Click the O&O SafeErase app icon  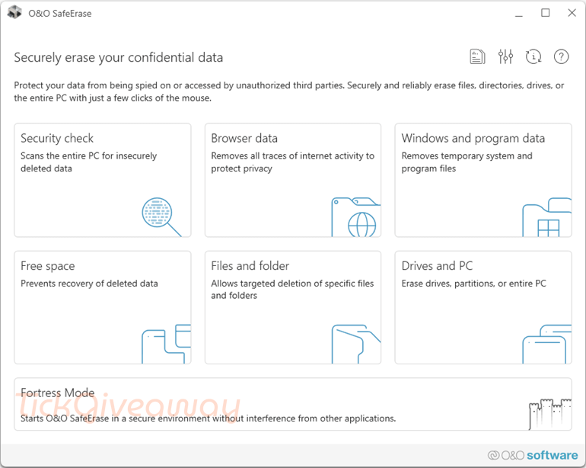[x=14, y=13]
